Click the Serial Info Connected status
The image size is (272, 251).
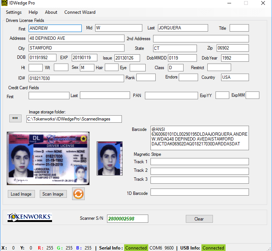136,248
